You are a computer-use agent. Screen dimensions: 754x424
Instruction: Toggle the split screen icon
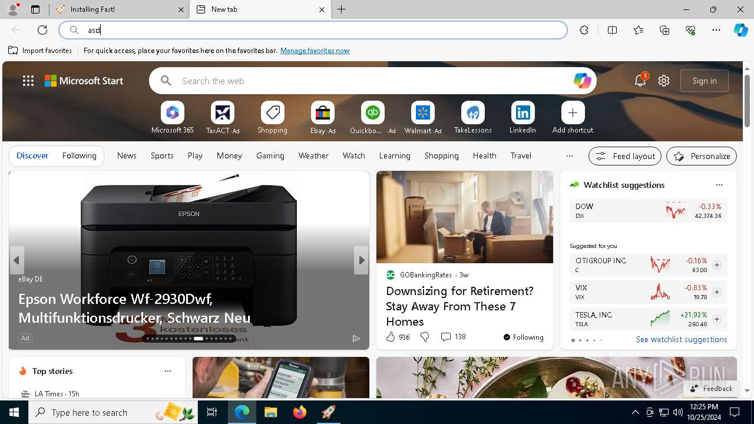click(x=612, y=30)
